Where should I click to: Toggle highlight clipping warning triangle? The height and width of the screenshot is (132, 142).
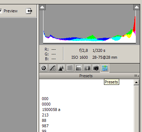coord(137,7)
